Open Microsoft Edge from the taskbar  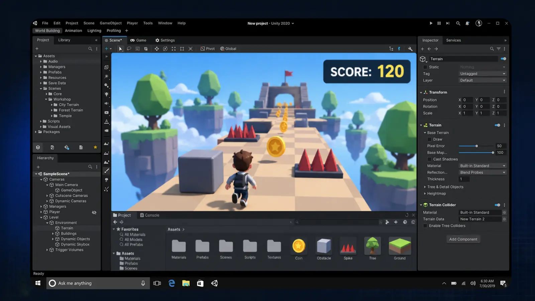[x=172, y=283]
